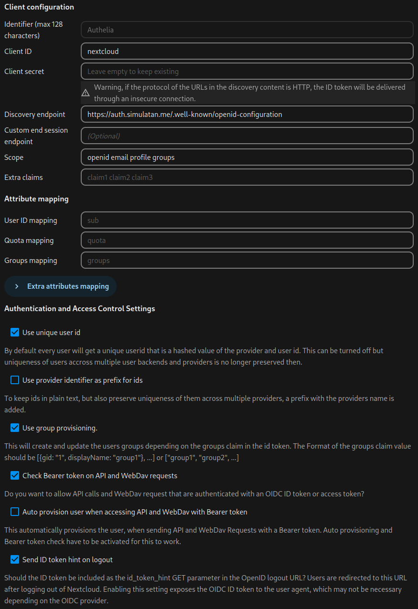The height and width of the screenshot is (609, 418).
Task: Click the Identifier input field
Action: (247, 30)
